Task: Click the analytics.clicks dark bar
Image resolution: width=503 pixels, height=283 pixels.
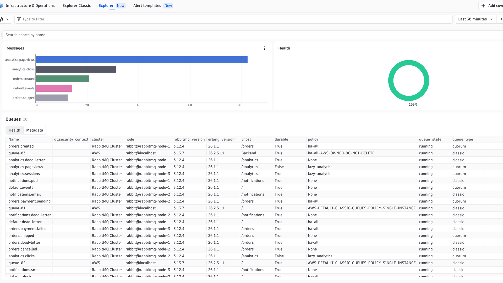Action: (x=76, y=69)
